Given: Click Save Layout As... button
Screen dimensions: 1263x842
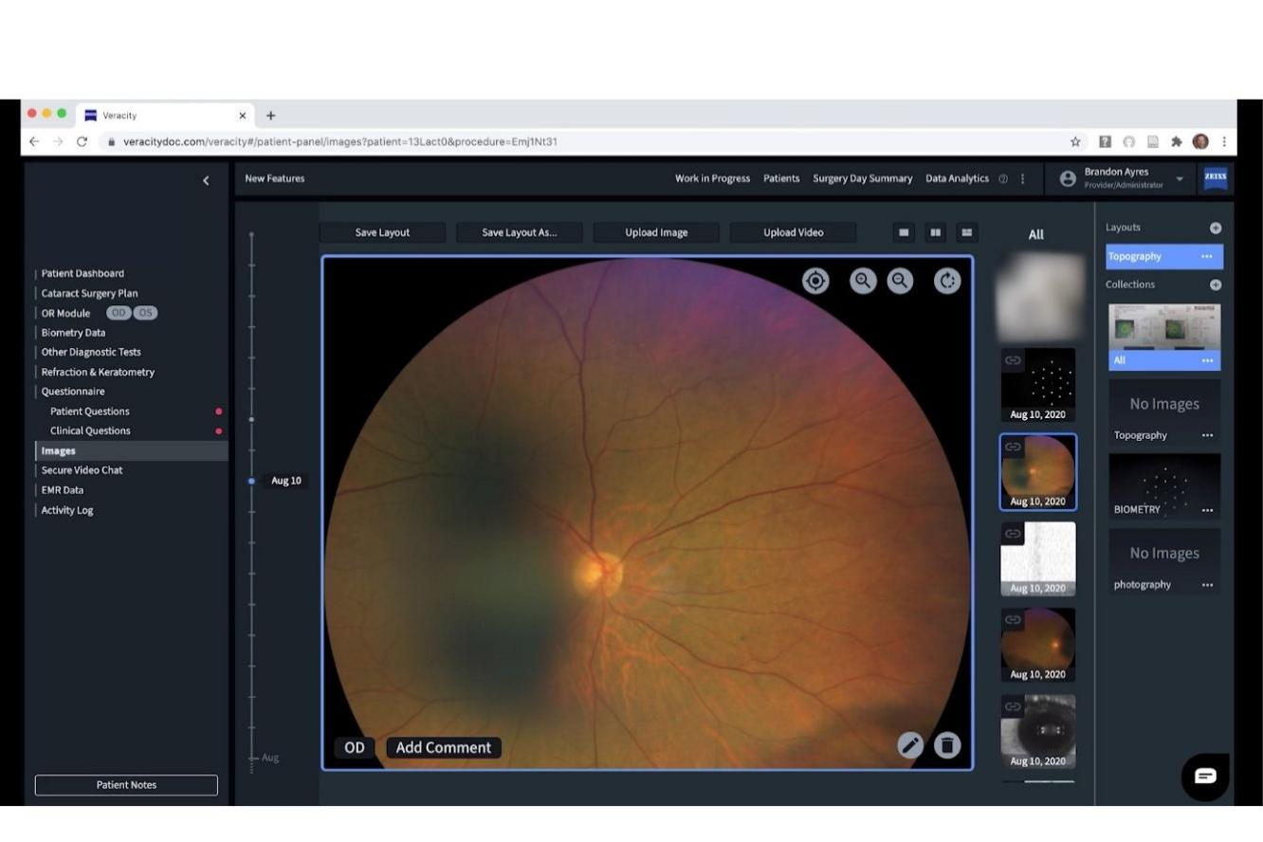Looking at the screenshot, I should click(520, 232).
